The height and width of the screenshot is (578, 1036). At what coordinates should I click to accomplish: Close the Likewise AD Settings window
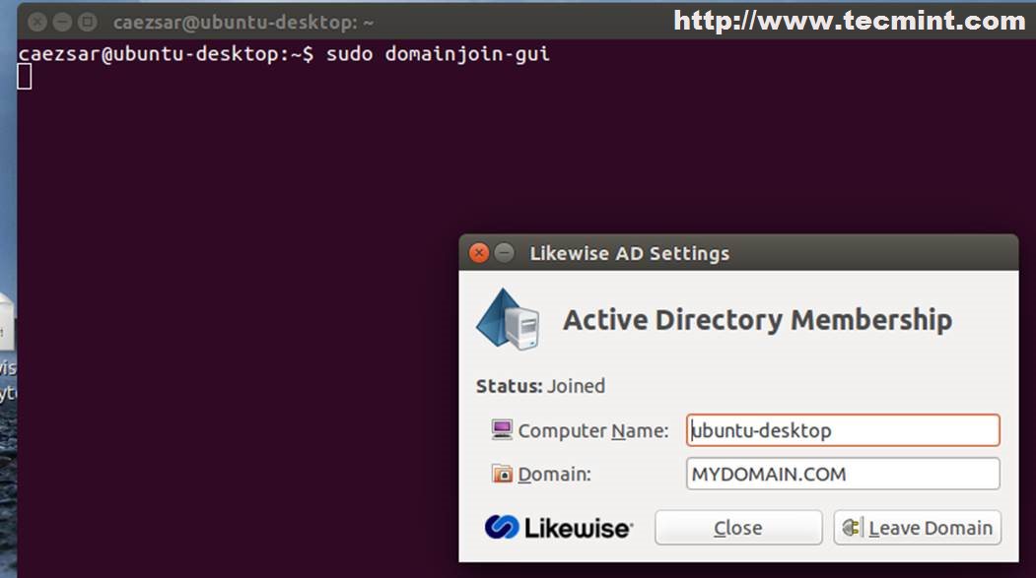coord(478,253)
